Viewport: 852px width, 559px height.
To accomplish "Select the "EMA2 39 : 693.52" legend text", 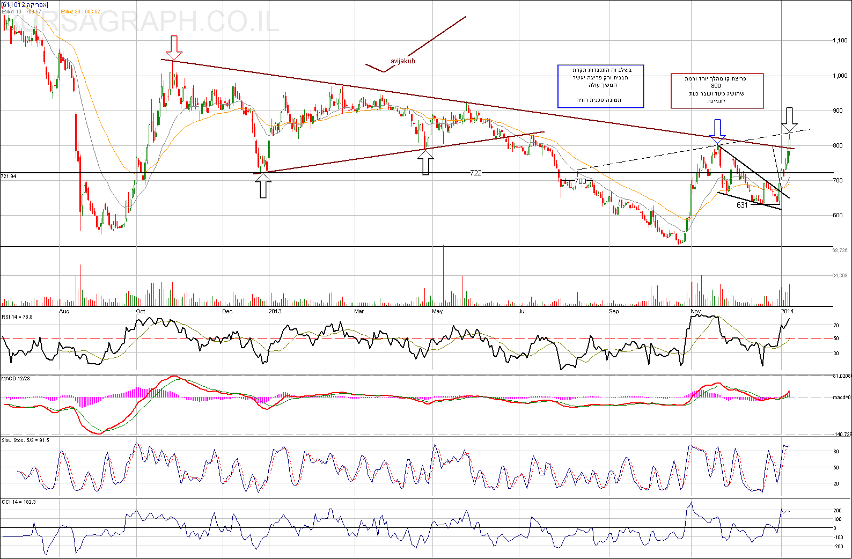I will coord(80,12).
